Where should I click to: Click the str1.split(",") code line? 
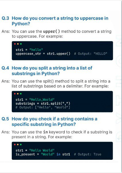[43, 103]
